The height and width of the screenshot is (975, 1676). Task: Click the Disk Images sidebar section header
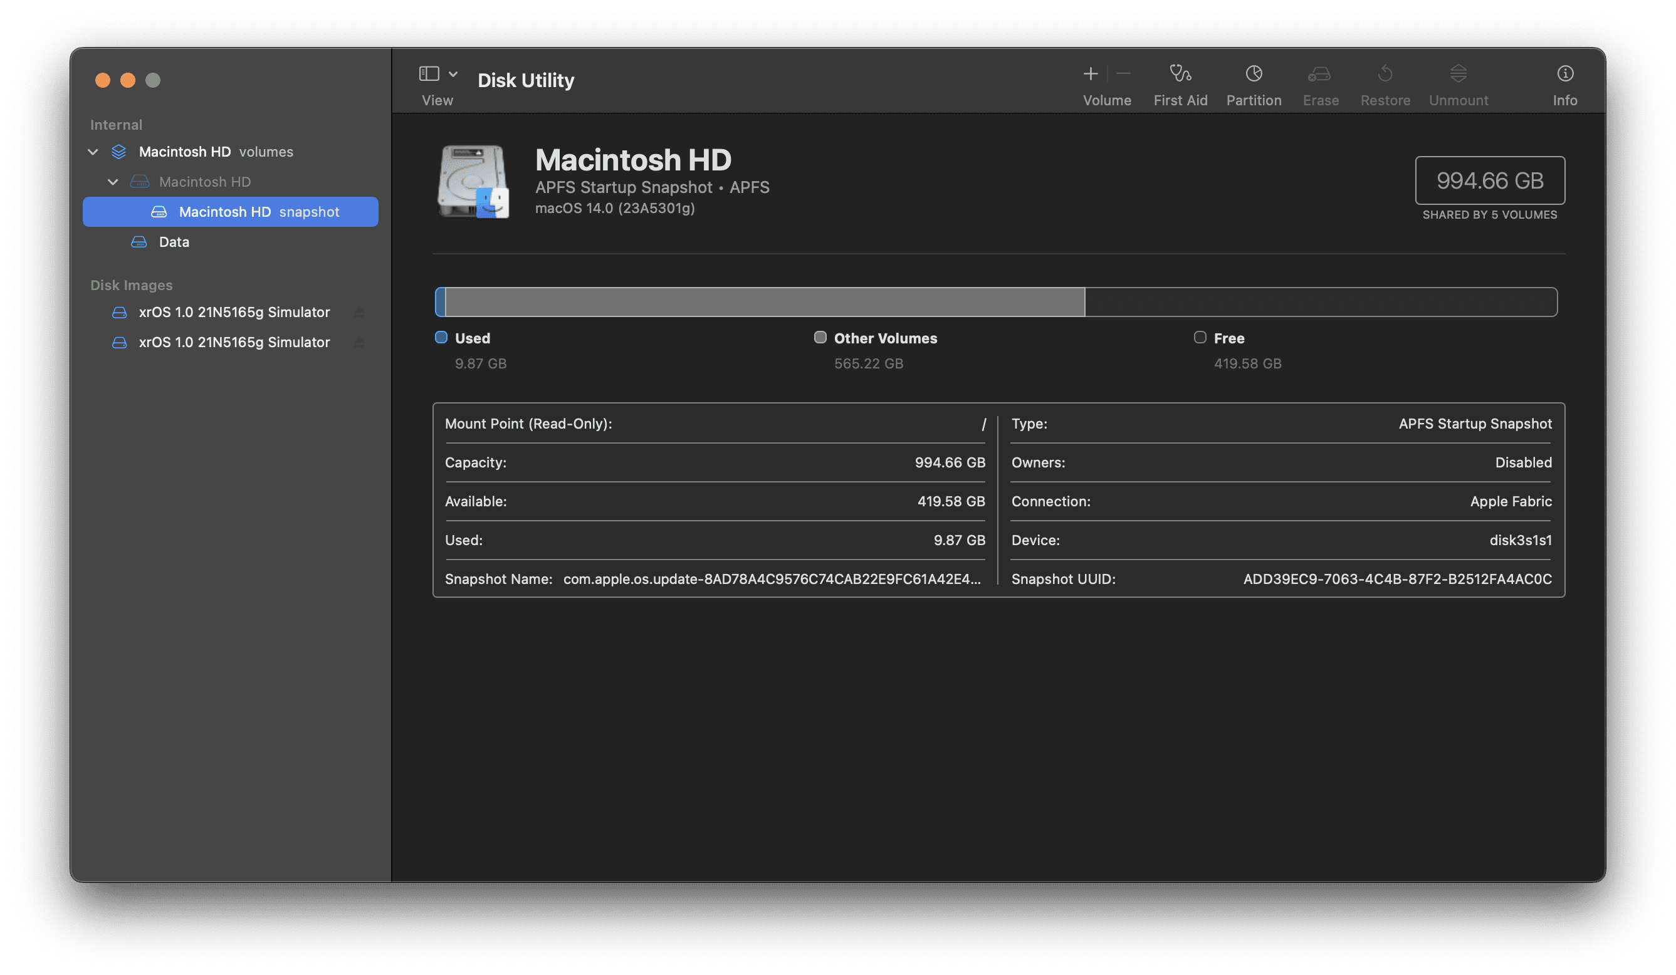pos(131,284)
